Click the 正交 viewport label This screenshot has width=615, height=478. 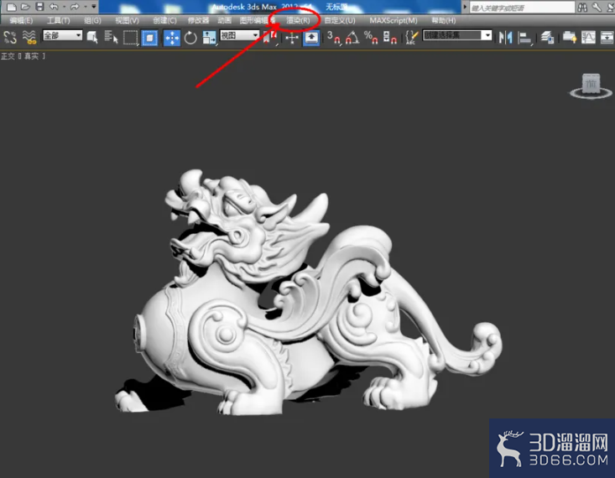[8, 56]
